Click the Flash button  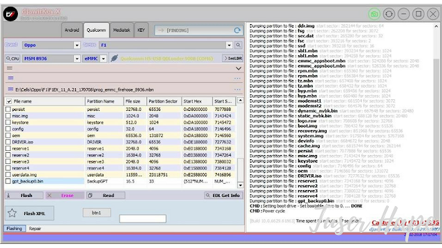pyautogui.click(x=24, y=196)
